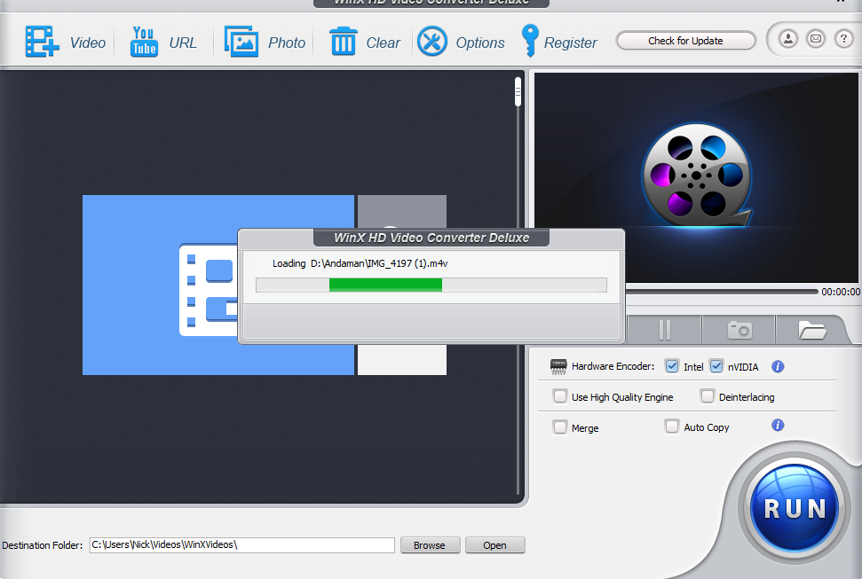Click the loading file path text
The image size is (862, 579).
379,263
